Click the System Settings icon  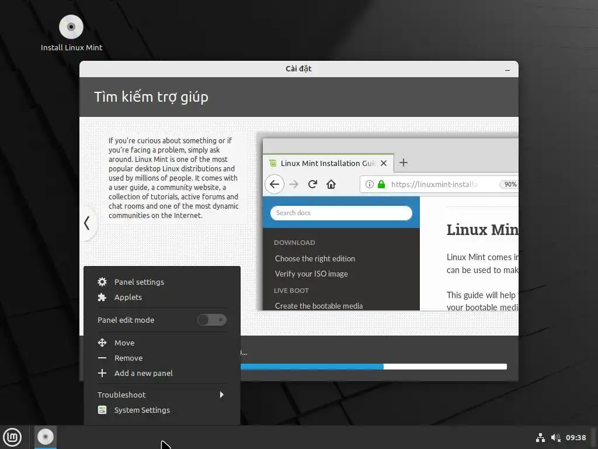coord(102,410)
